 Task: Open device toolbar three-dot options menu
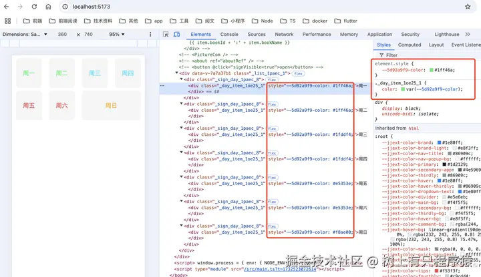point(150,34)
